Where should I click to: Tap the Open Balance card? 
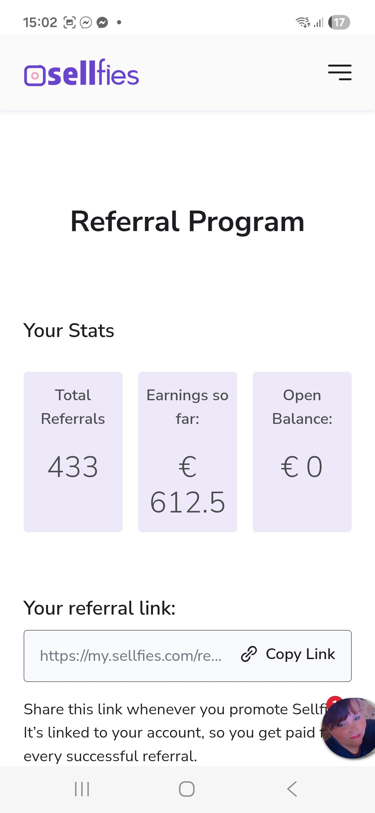(x=302, y=452)
